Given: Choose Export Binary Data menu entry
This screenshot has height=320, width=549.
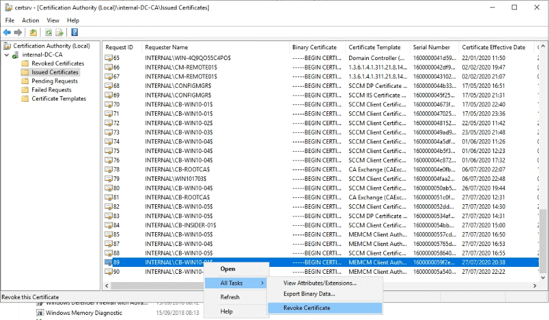Looking at the screenshot, I should (309, 294).
